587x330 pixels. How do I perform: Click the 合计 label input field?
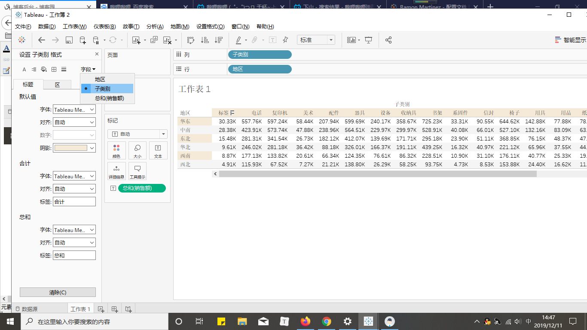[x=74, y=202]
